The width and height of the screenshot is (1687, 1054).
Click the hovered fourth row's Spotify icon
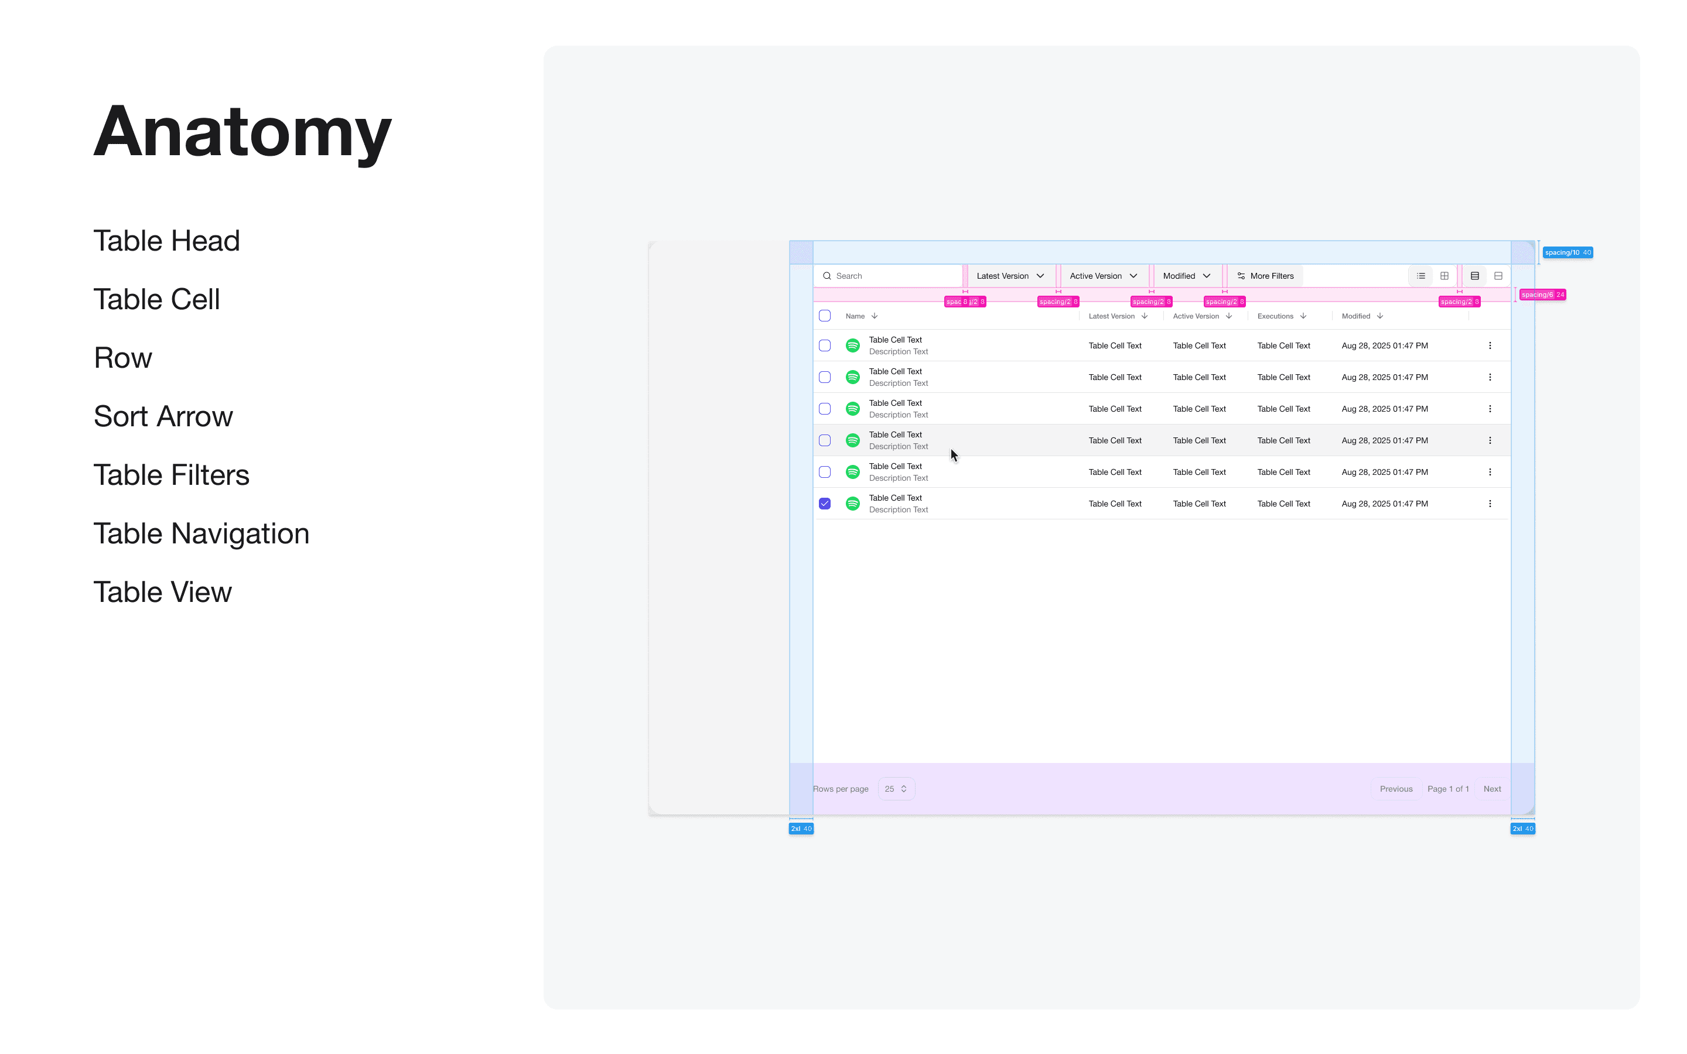click(x=852, y=440)
